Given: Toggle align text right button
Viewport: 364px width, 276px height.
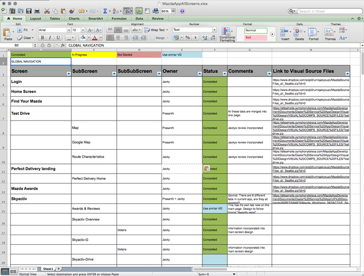Looking at the screenshot, I should click(x=125, y=38).
